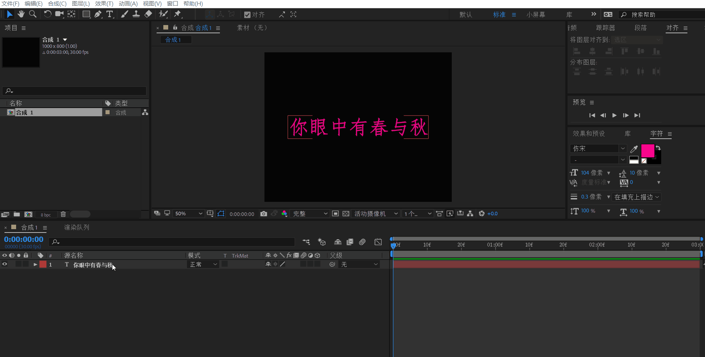Toggle transparency grid in viewer
Screen dimensions: 705x357
coord(346,213)
